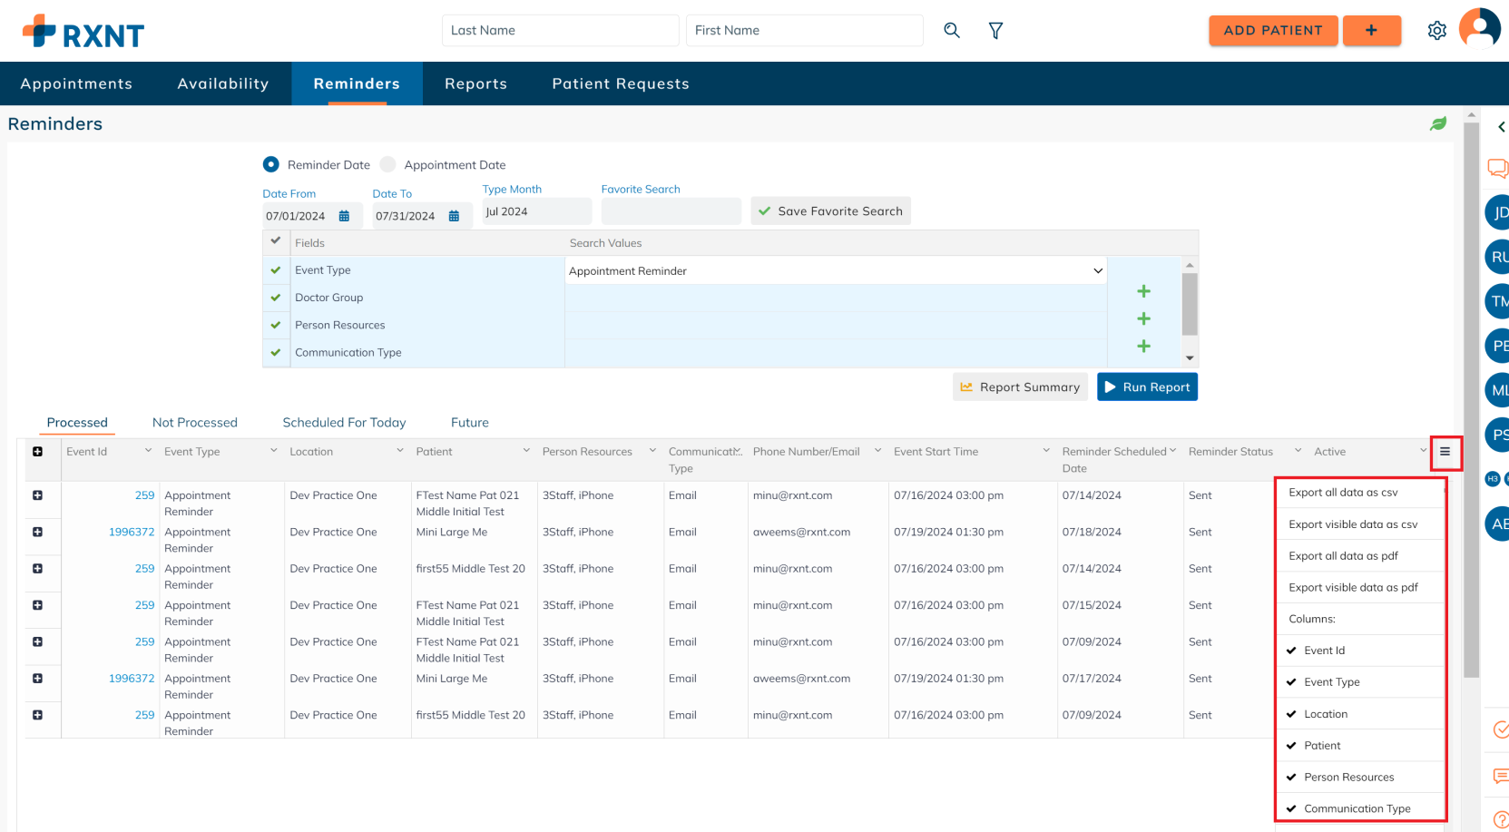Open the Patient column header dropdown

[526, 451]
